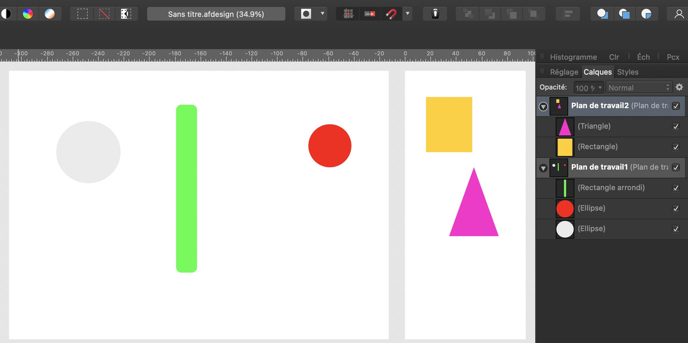Switch to the Styles tab
688x343 pixels.
pyautogui.click(x=628, y=72)
